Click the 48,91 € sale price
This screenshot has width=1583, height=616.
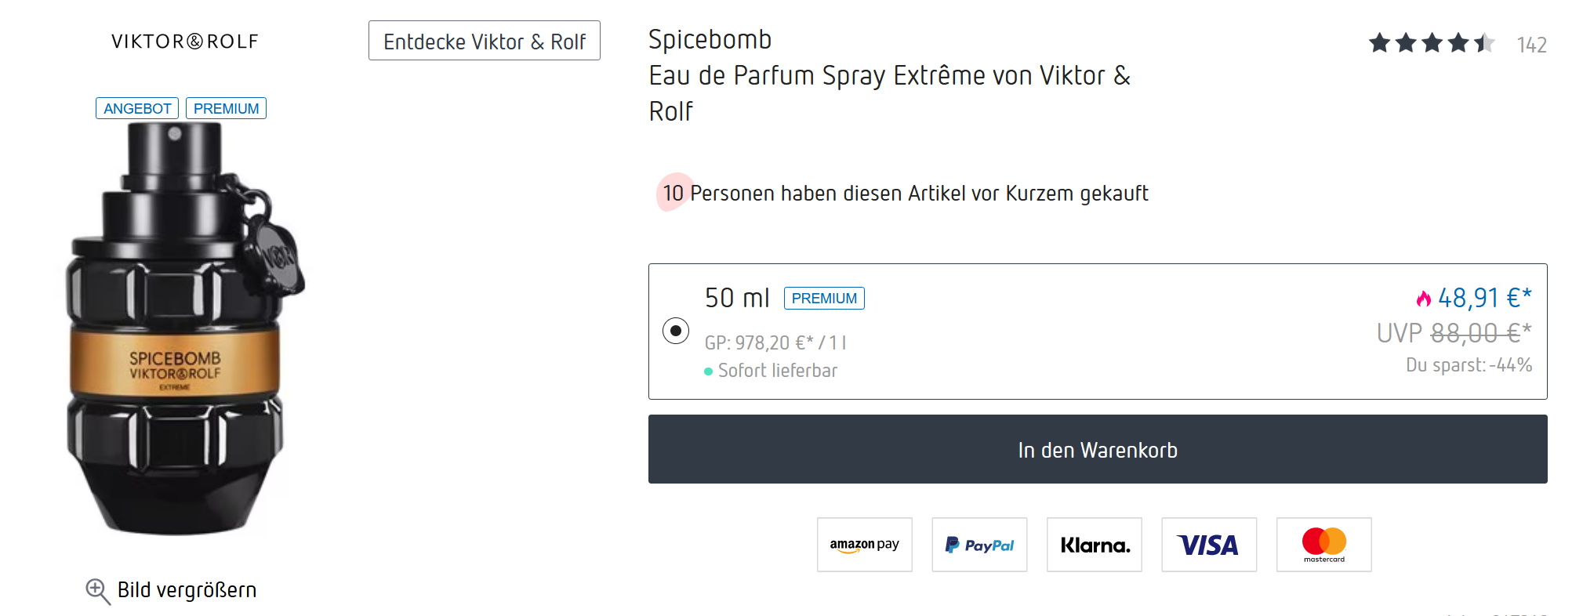coord(1483,298)
